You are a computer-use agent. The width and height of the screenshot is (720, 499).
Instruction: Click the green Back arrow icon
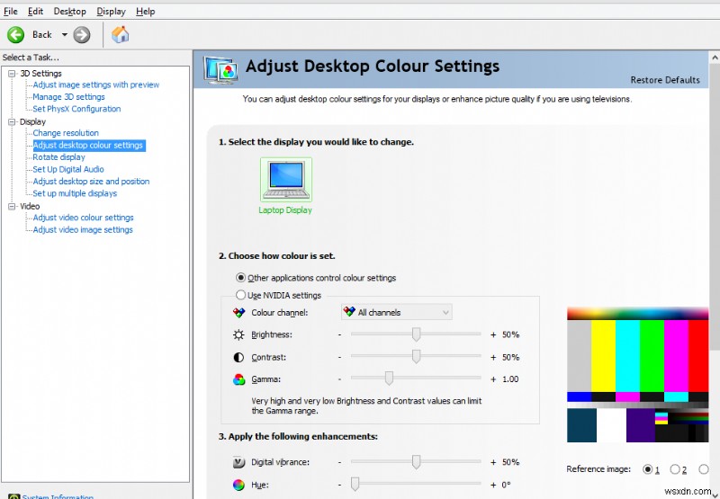click(x=15, y=35)
